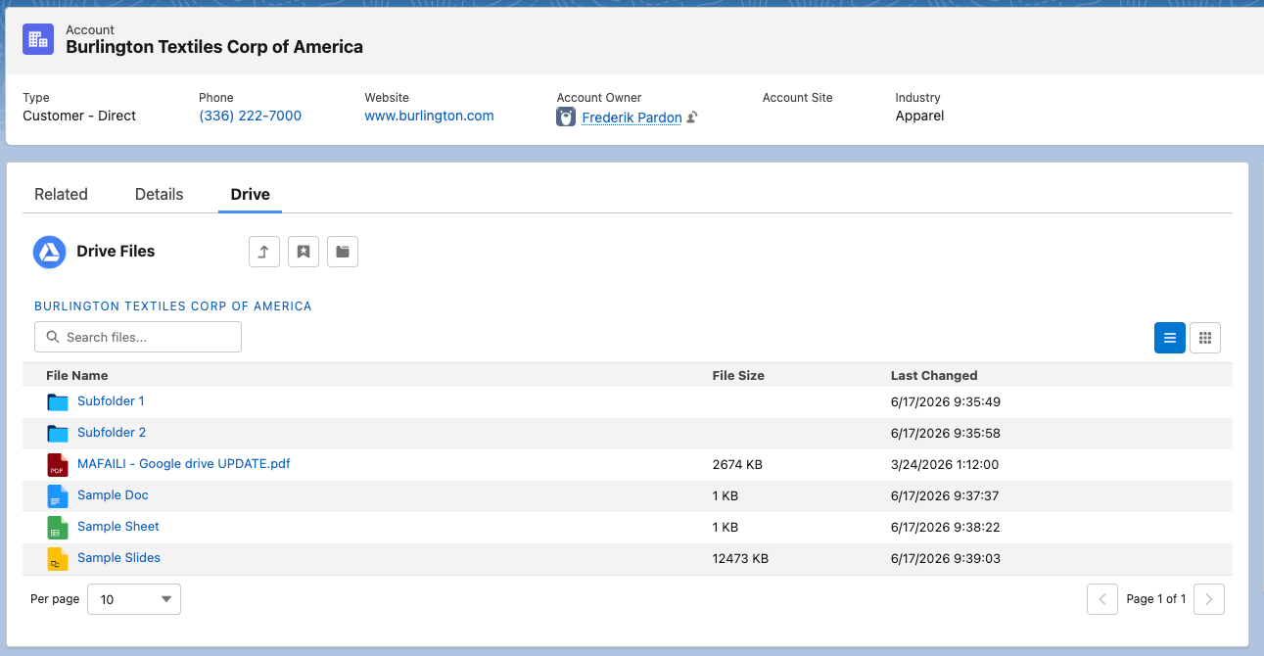Go up one folder level icon button
Screen dimensions: 1264x656
pyautogui.click(x=264, y=252)
